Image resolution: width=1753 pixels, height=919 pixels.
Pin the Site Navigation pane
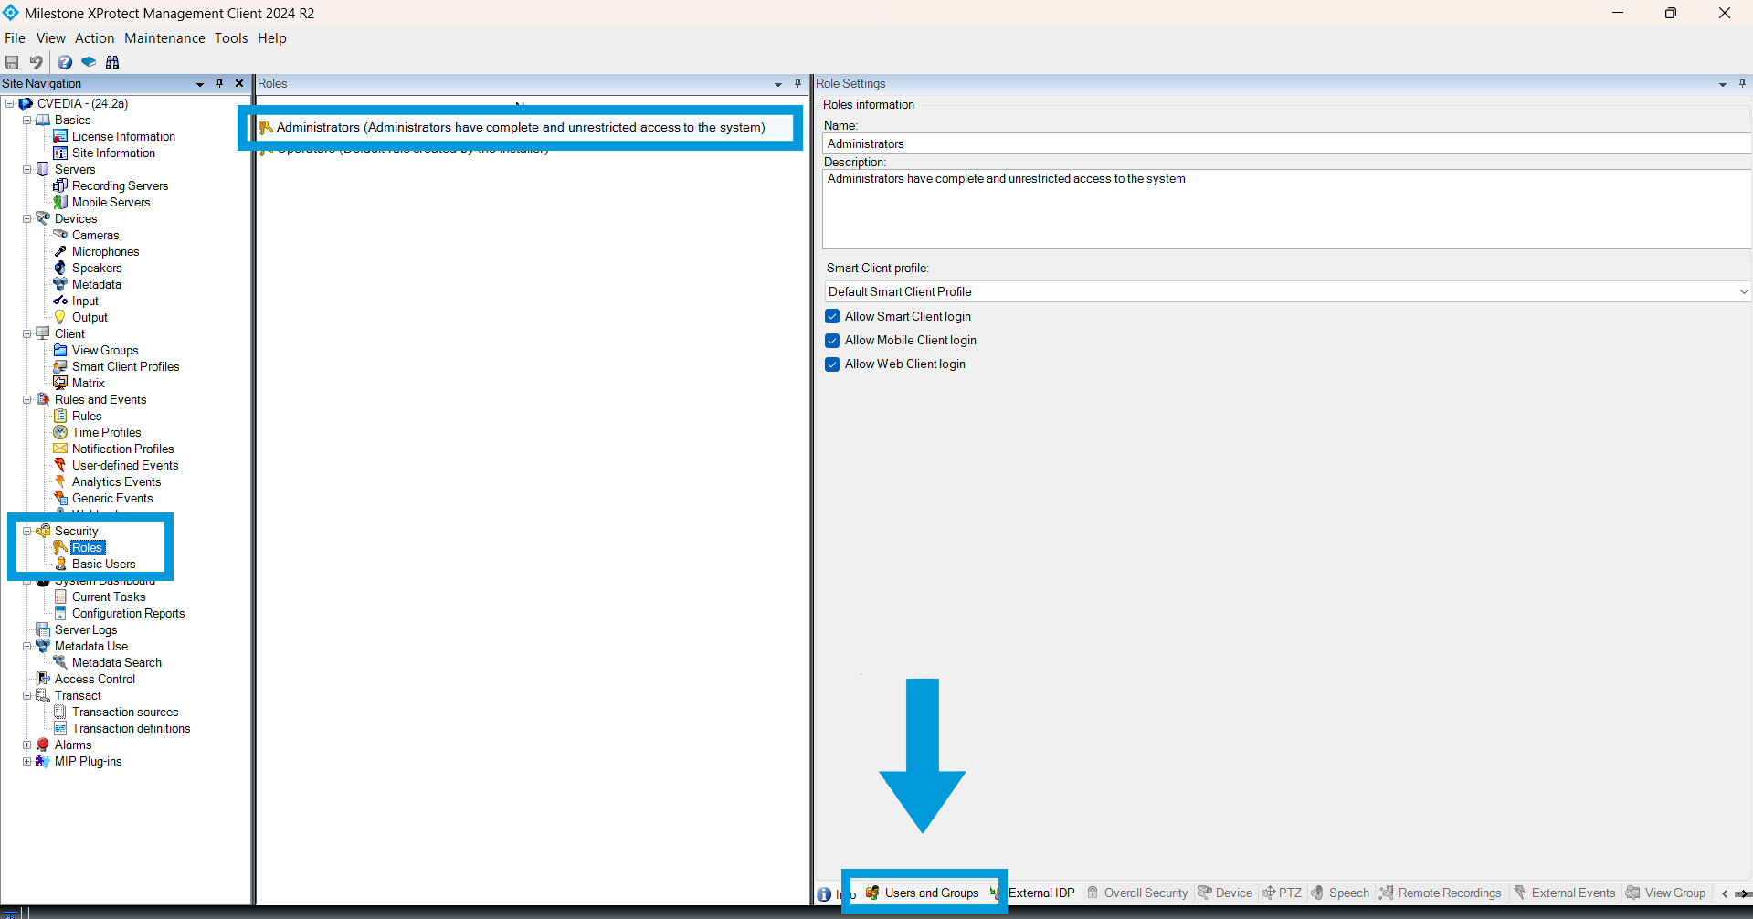click(219, 83)
